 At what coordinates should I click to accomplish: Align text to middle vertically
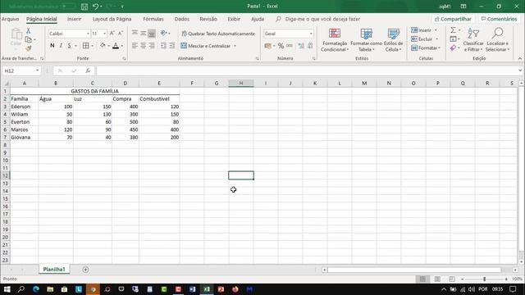pos(143,33)
